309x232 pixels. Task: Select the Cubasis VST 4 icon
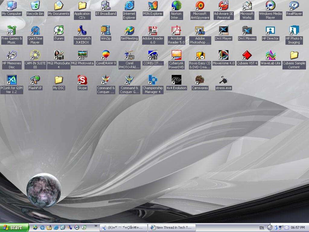tap(247, 56)
